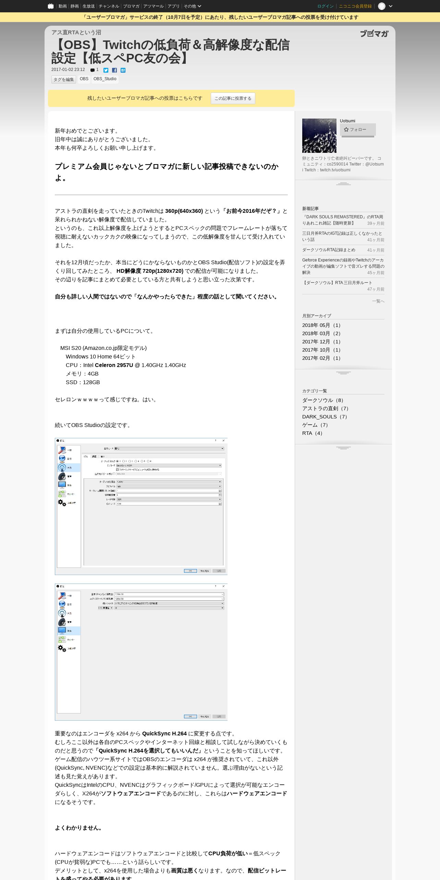This screenshot has width=440, height=880.
Task: Click the date 2017-01-02 23:12
Action: pyautogui.click(x=68, y=70)
